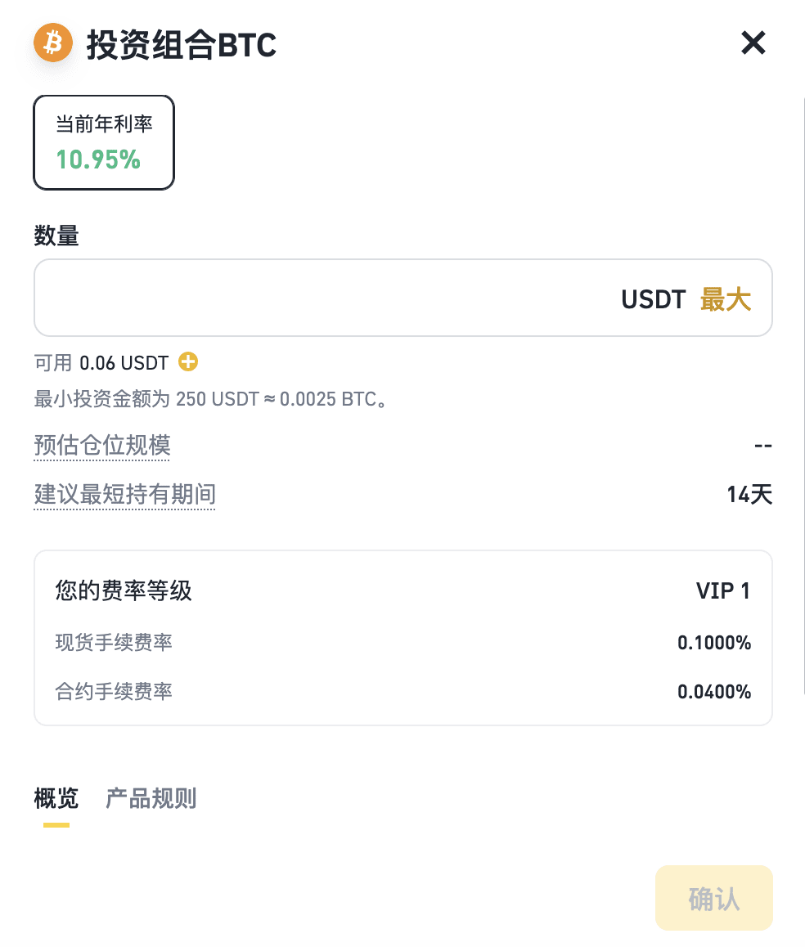
Task: Select the 当前年利率 10.95% card
Action: coord(104,142)
